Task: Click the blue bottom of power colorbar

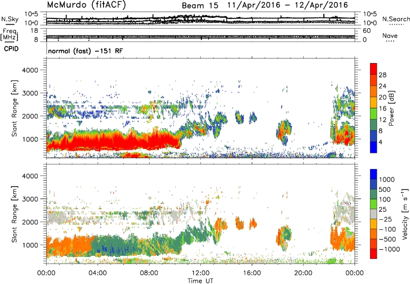Action: pyautogui.click(x=374, y=147)
